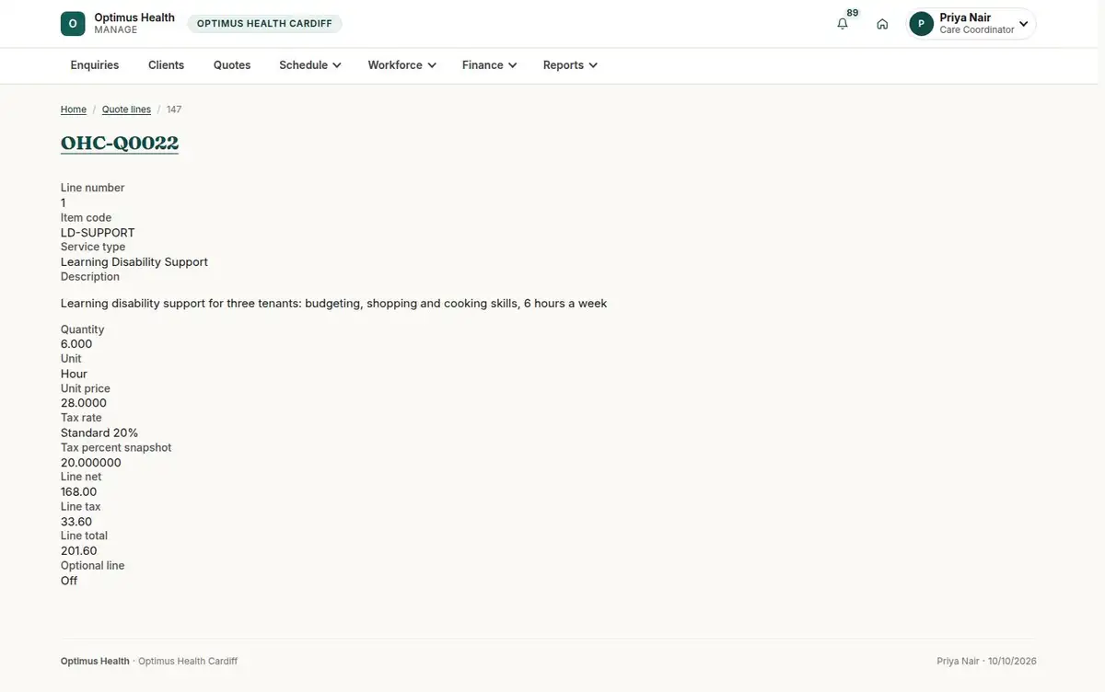Expand the Schedule menu
This screenshot has height=692, width=1105.
click(310, 65)
